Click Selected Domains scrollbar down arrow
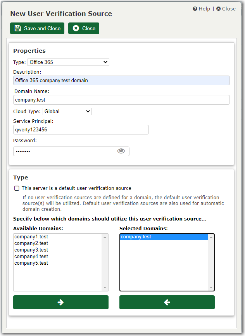This screenshot has height=336, width=245. [211, 288]
